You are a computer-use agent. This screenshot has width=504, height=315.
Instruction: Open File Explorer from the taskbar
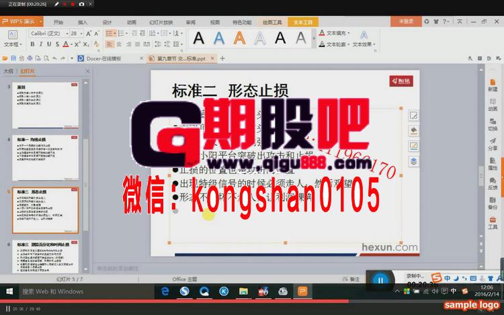(243, 291)
